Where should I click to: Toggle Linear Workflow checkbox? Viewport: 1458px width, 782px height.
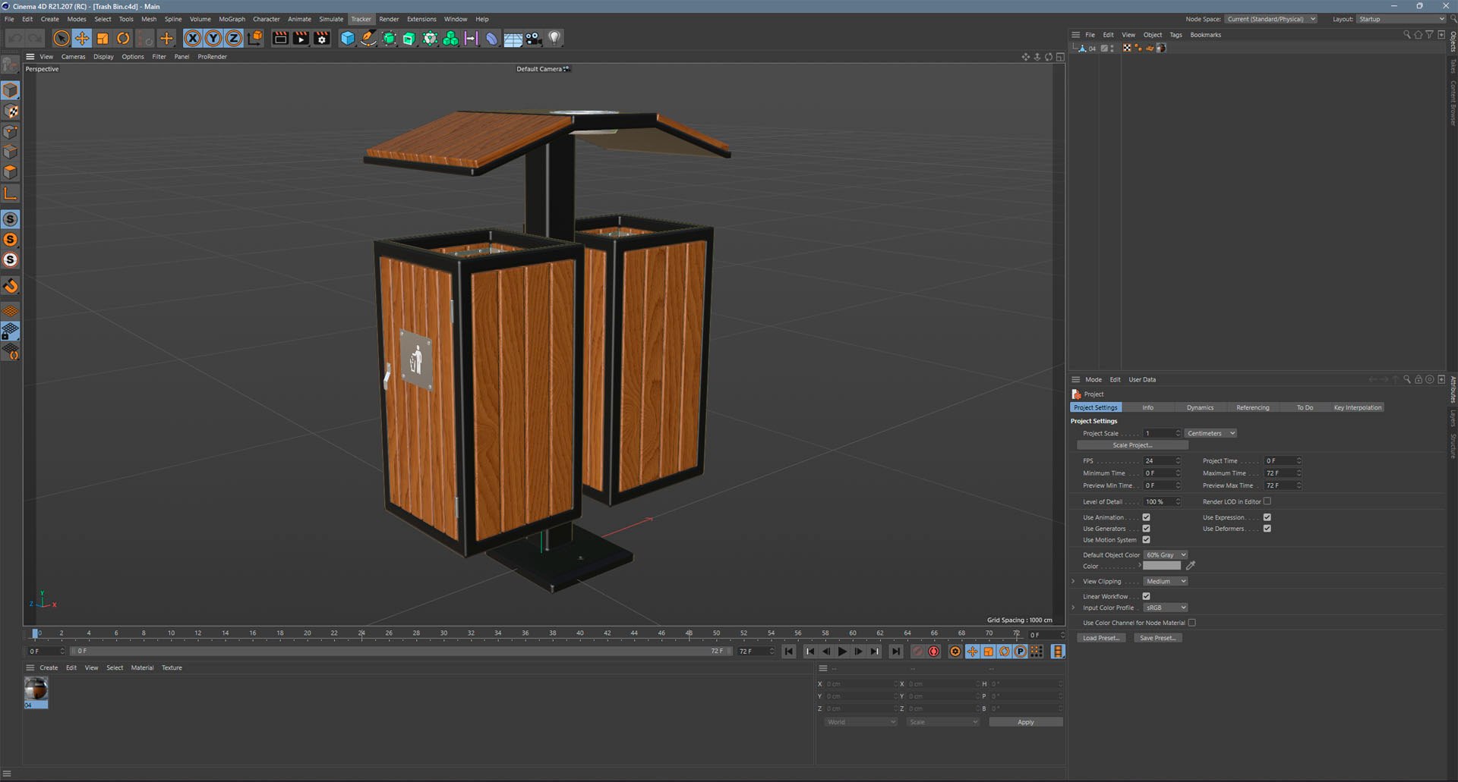pyautogui.click(x=1146, y=596)
